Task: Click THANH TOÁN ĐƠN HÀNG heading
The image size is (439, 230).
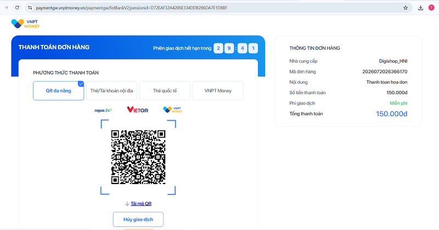Action: click(x=54, y=47)
